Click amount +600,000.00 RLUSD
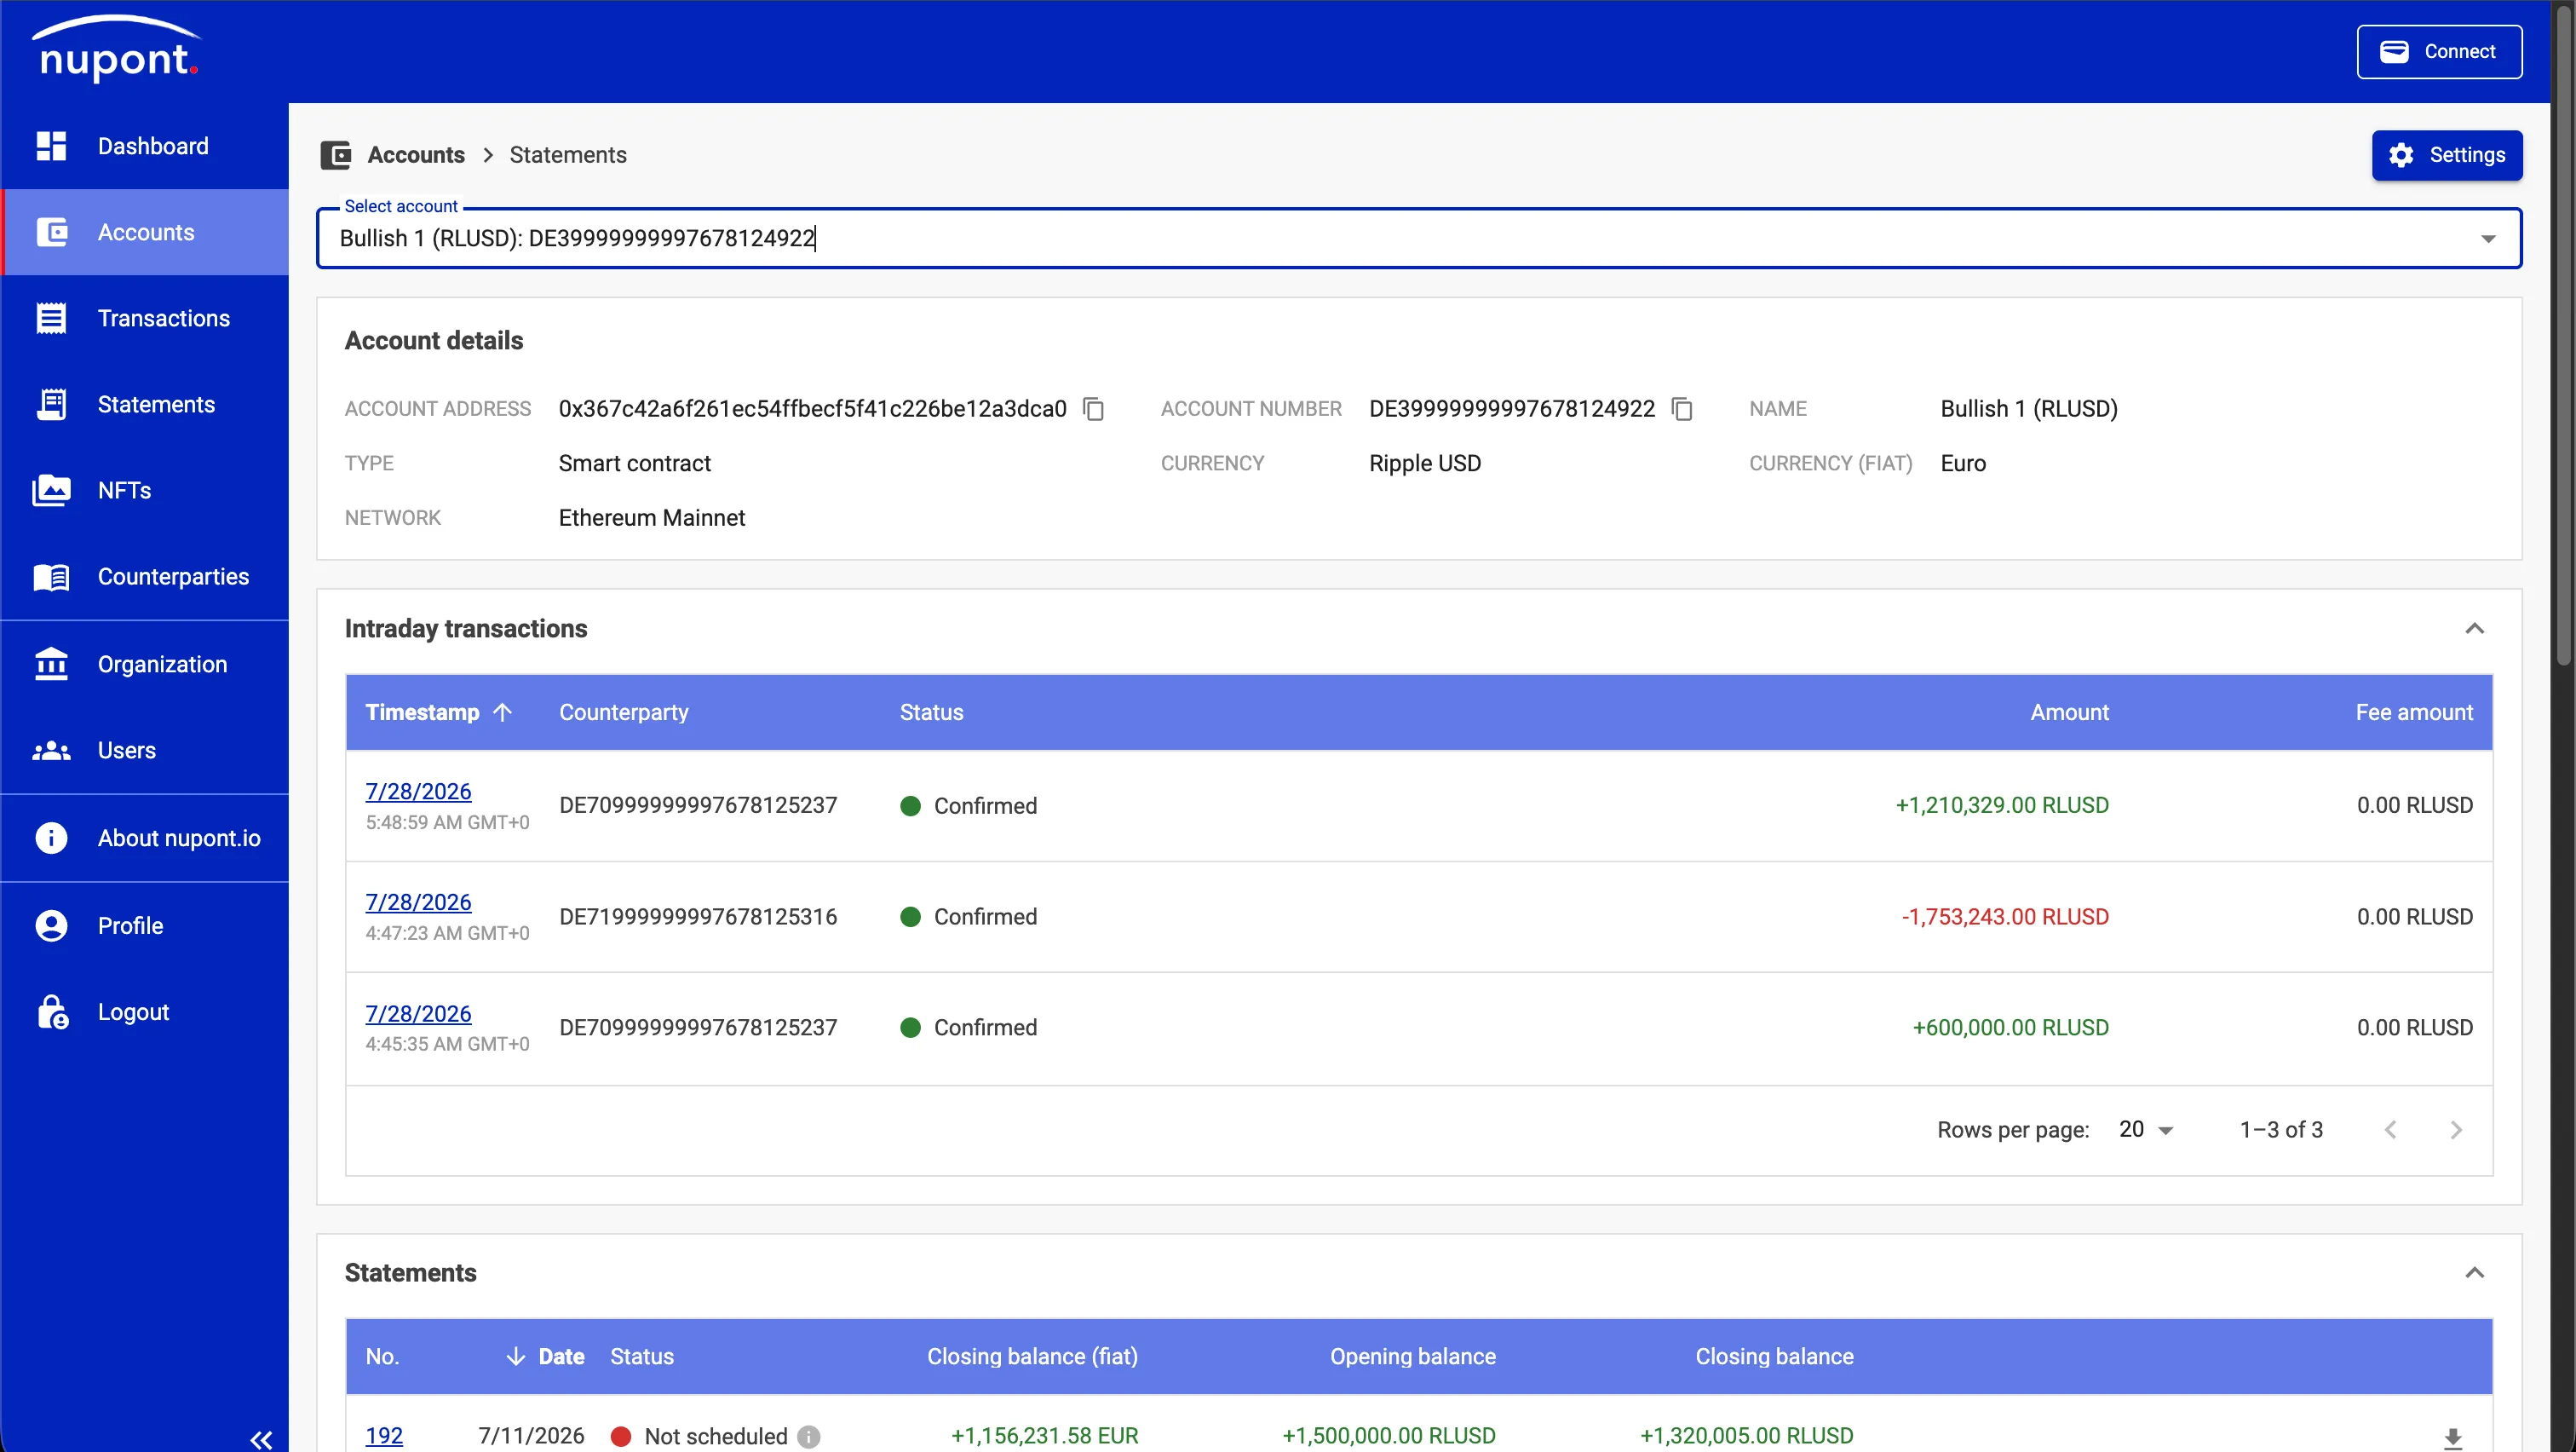The width and height of the screenshot is (2576, 1452). coord(2010,1027)
